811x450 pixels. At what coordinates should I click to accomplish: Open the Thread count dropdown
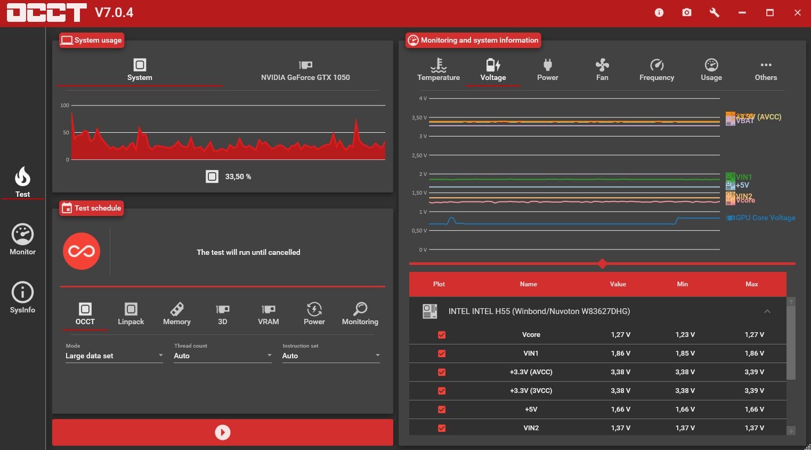[x=223, y=356]
